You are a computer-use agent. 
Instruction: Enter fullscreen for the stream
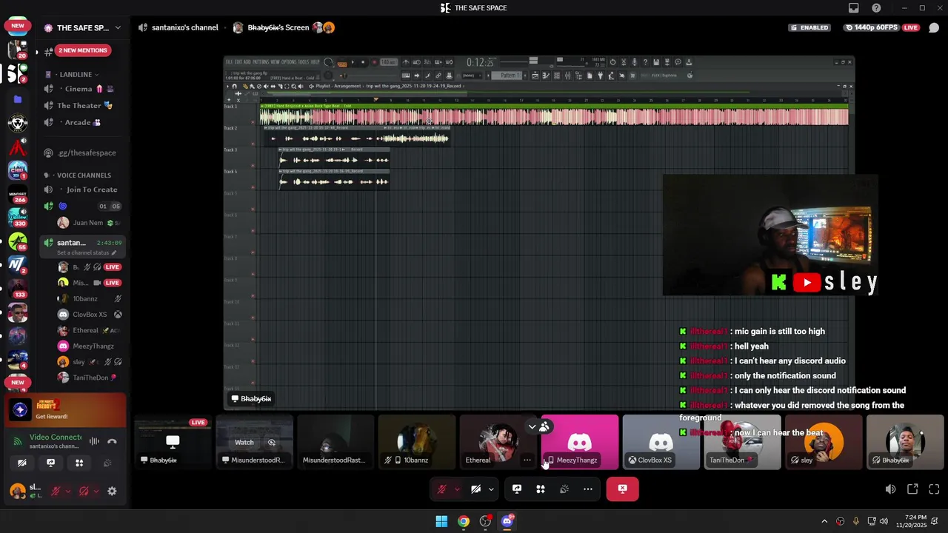pos(934,489)
